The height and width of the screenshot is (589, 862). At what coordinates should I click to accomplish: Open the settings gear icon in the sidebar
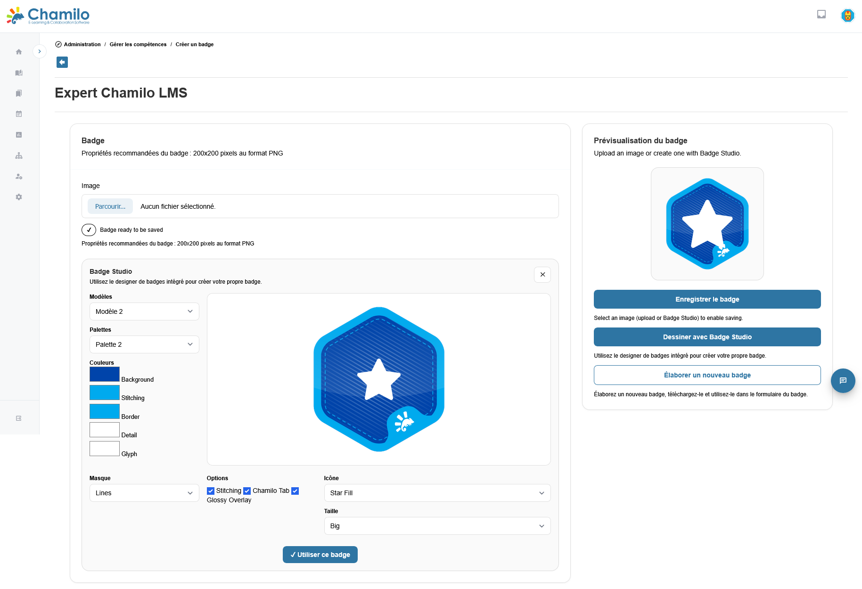tap(19, 197)
